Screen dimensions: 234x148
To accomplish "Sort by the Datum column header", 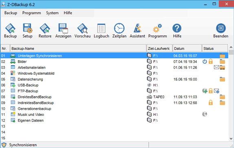I will pos(187,49).
